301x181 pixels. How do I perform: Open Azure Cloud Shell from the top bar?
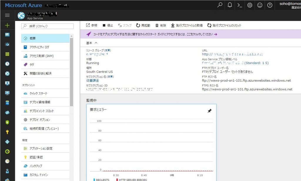[240, 5]
